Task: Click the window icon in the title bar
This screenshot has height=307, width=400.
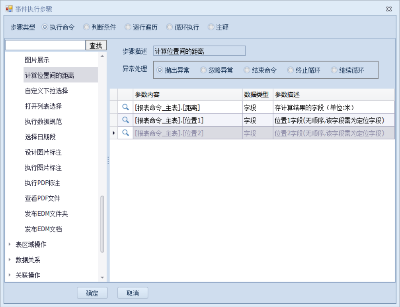Action: tap(9, 9)
